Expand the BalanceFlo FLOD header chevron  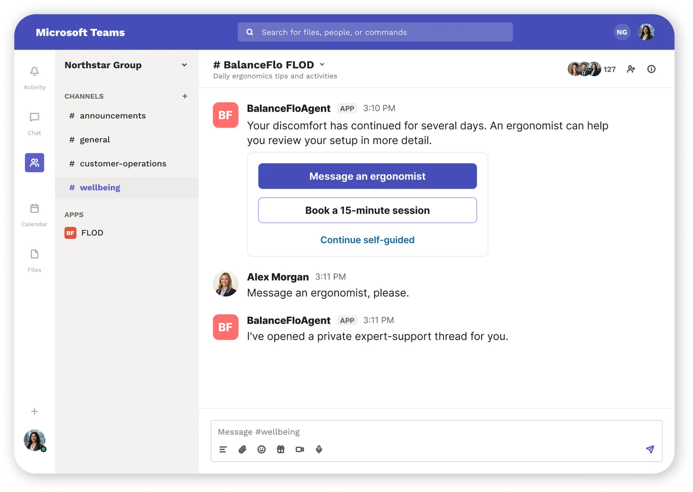322,65
